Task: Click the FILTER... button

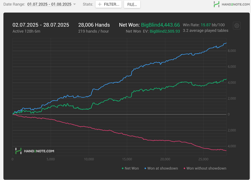Action: point(109,4)
